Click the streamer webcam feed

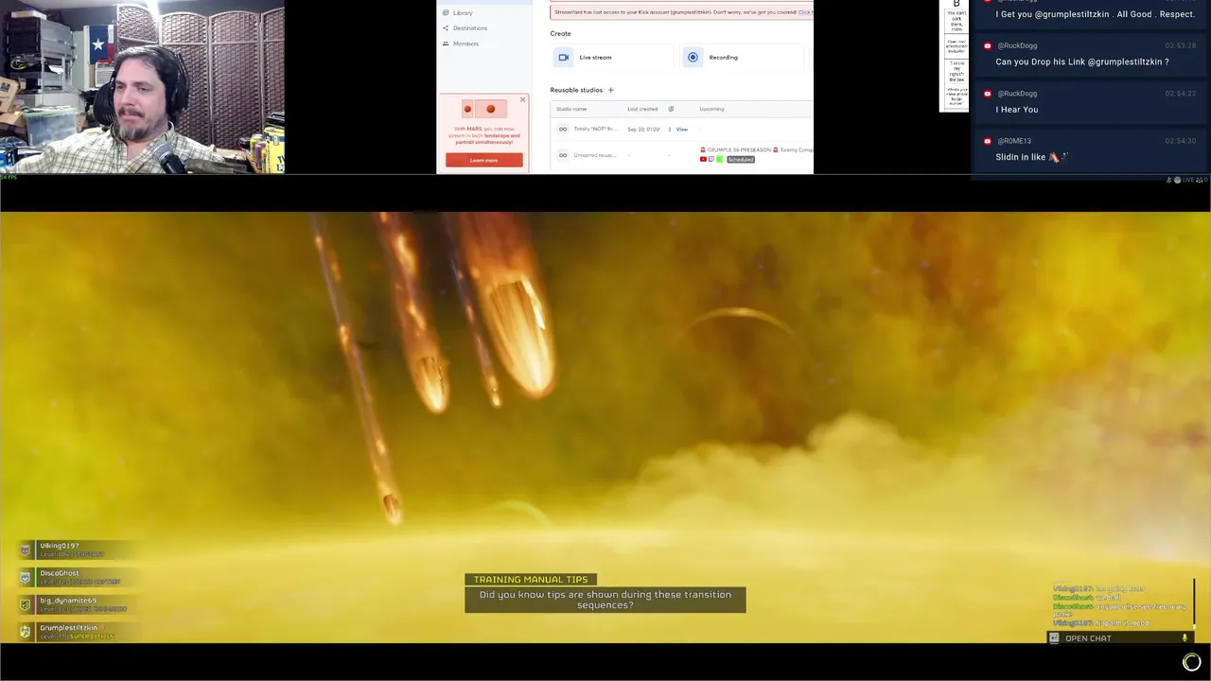142,87
